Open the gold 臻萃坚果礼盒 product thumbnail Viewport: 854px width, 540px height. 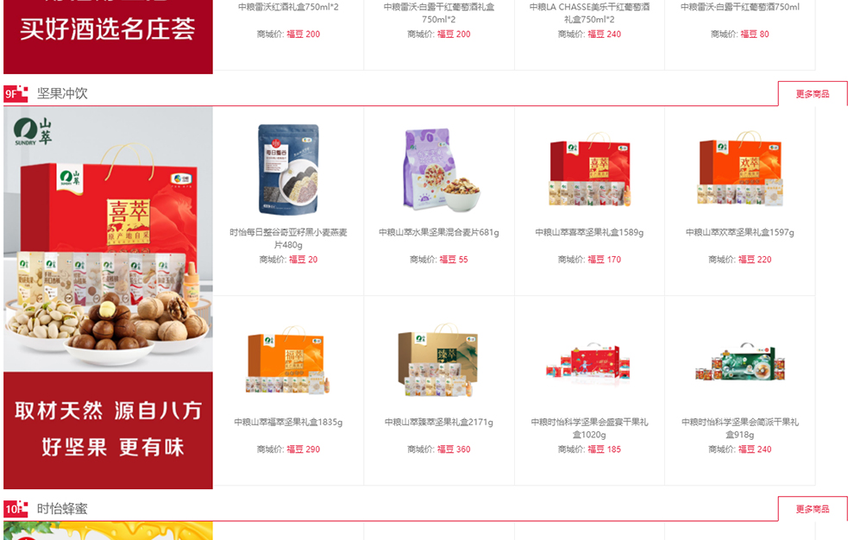click(439, 360)
